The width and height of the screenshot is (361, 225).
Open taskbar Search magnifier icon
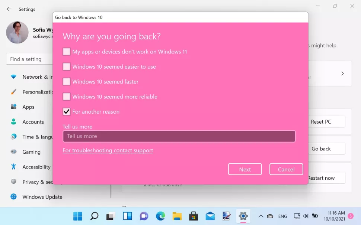(x=95, y=216)
